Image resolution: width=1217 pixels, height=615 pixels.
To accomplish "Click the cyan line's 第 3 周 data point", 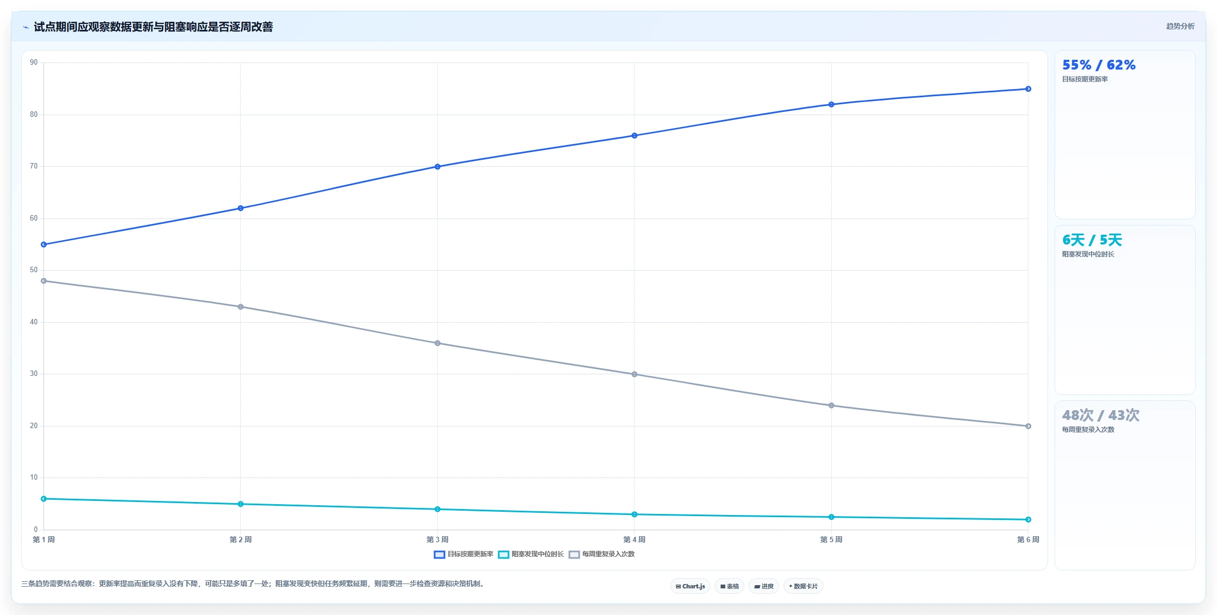I will tap(437, 509).
